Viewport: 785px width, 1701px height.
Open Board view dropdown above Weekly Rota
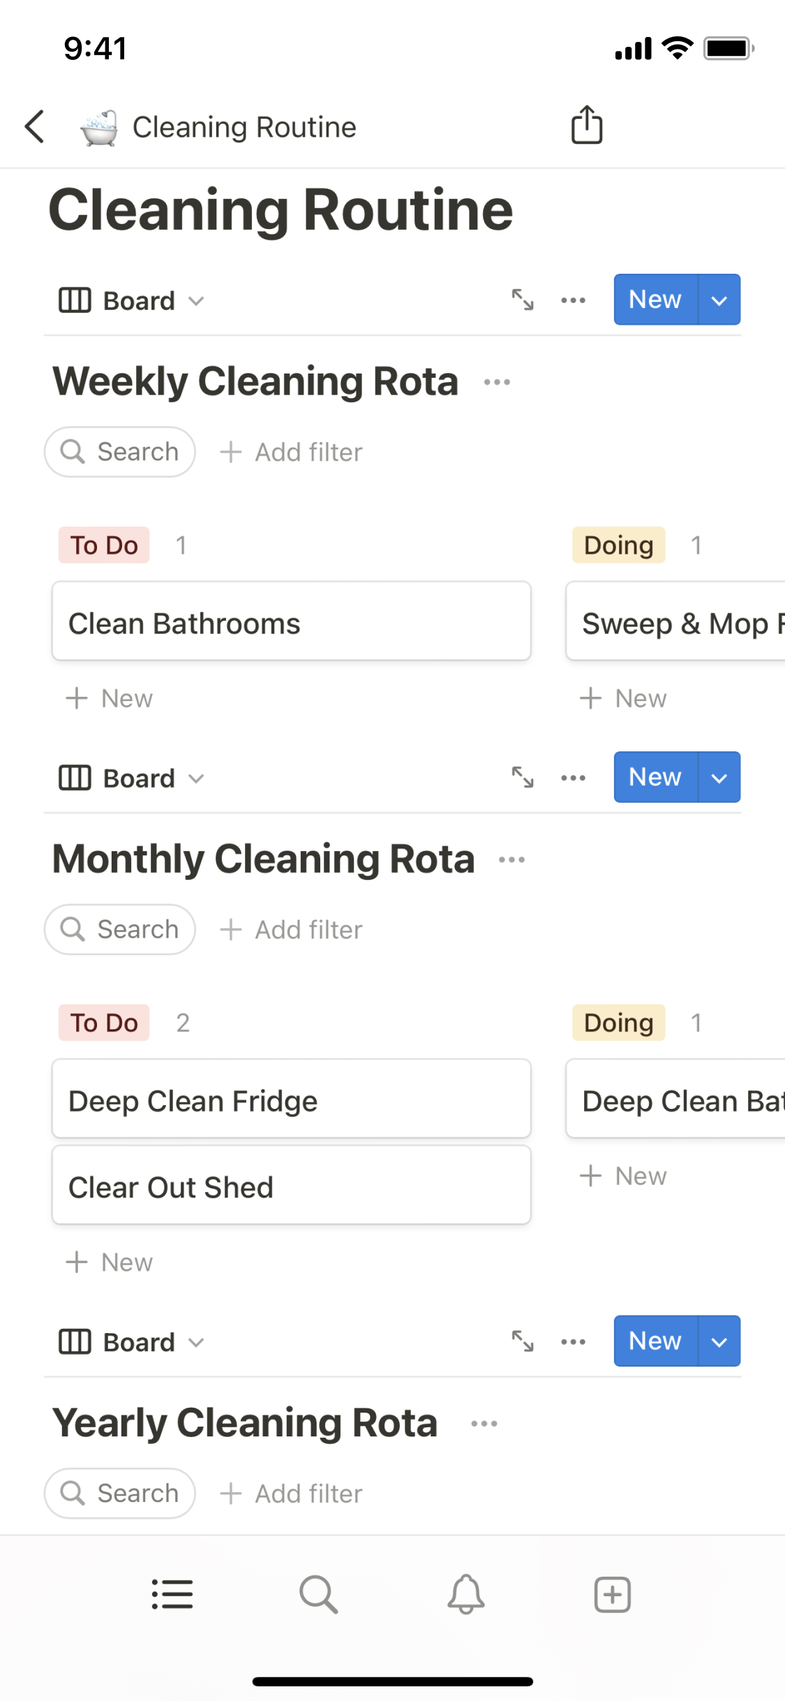point(131,301)
